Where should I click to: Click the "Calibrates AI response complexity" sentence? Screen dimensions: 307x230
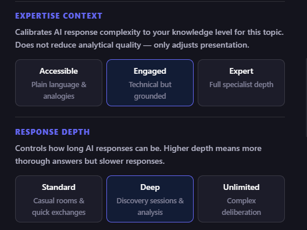(x=149, y=33)
